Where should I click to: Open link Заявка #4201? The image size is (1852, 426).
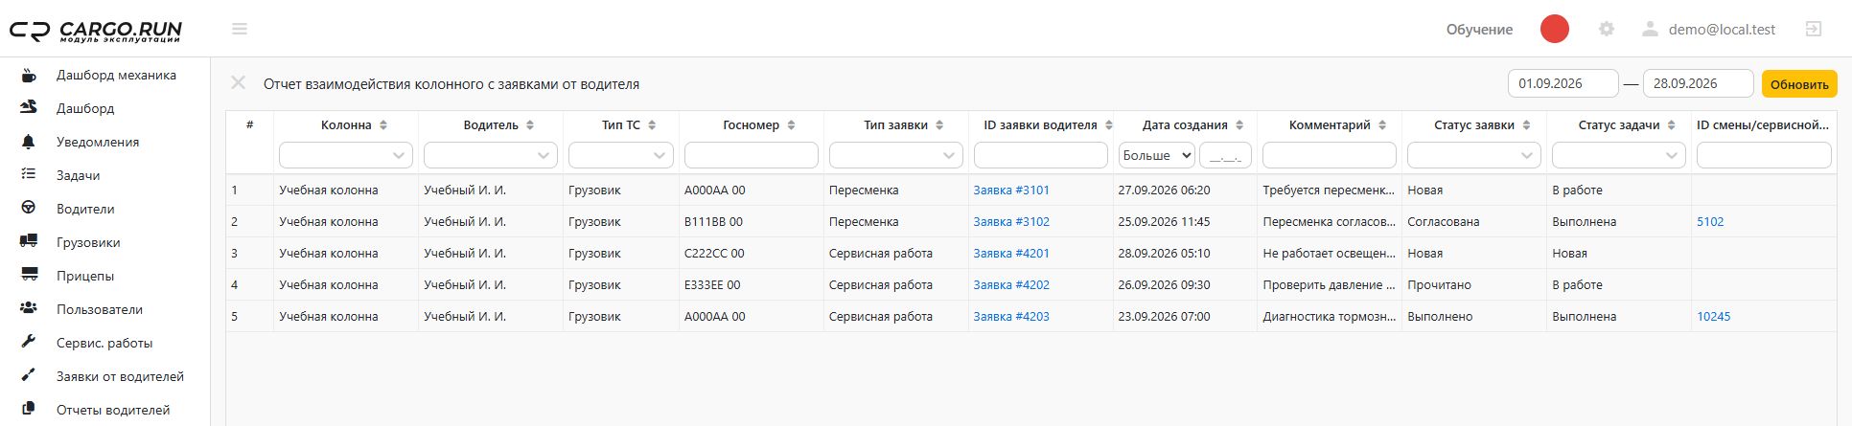coord(1011,253)
